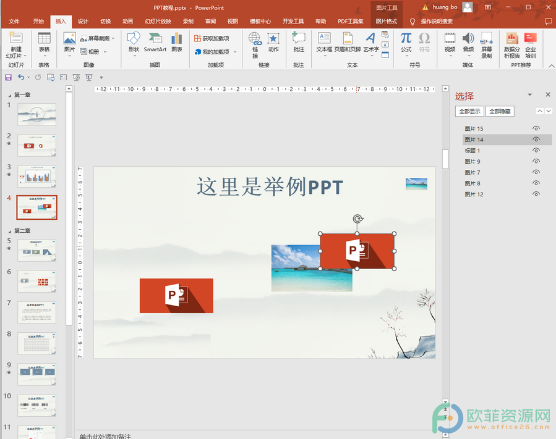Click the Picture insert icon

pos(69,44)
